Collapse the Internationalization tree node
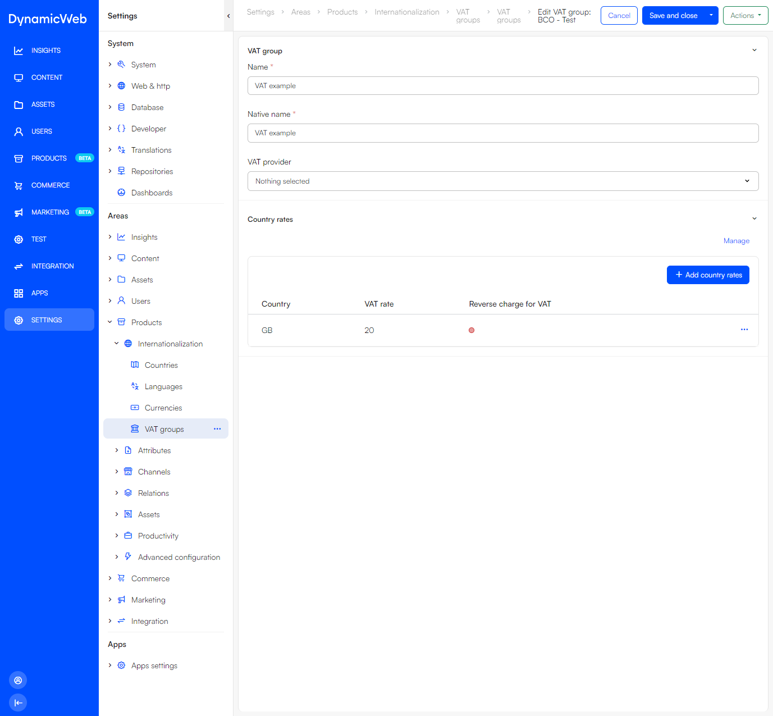This screenshot has width=773, height=716. (x=117, y=344)
